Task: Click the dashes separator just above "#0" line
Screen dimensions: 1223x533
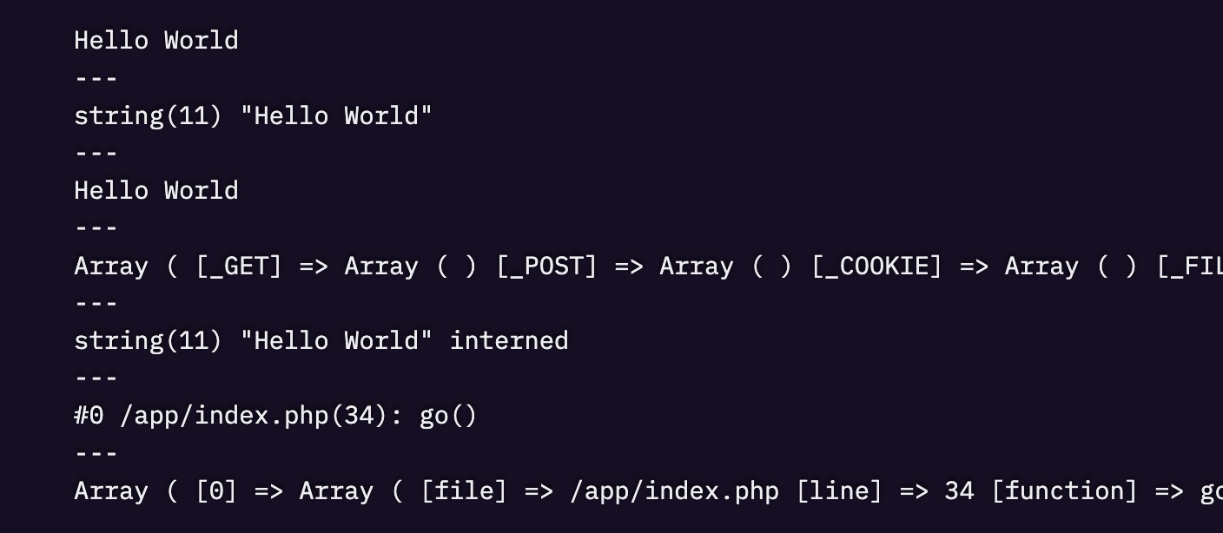Action: 96,378
